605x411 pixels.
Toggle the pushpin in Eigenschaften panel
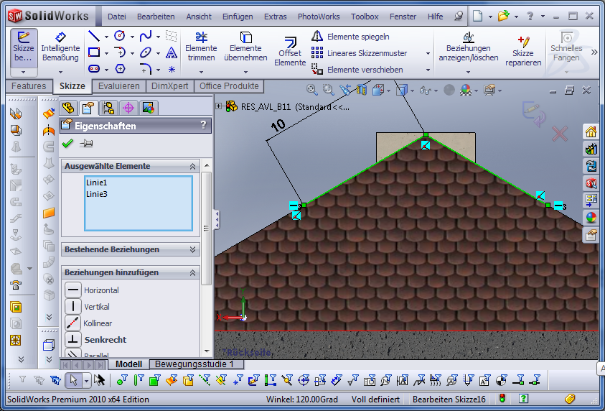pyautogui.click(x=86, y=144)
